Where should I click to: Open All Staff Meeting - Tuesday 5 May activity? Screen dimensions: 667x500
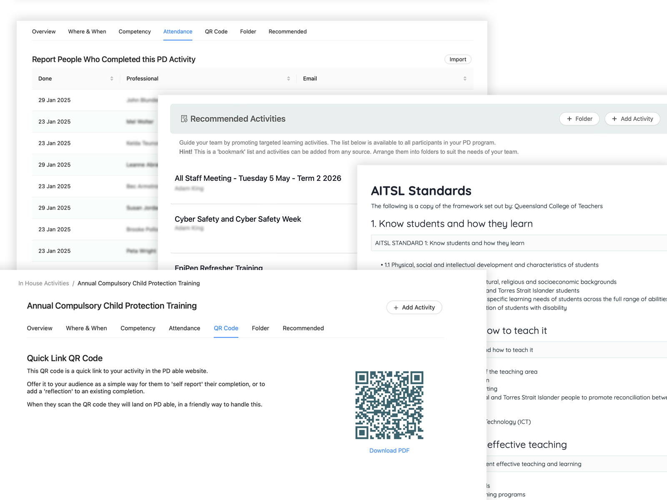coord(258,178)
